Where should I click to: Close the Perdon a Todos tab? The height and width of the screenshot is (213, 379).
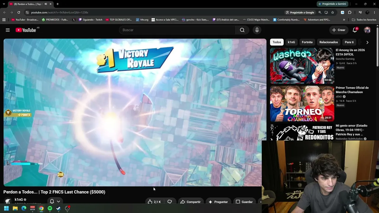pyautogui.click(x=50, y=4)
